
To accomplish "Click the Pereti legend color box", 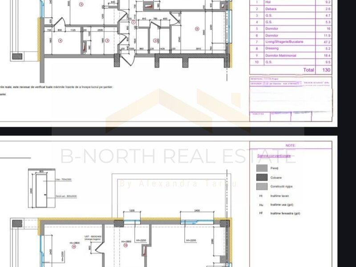I will [x=263, y=169].
